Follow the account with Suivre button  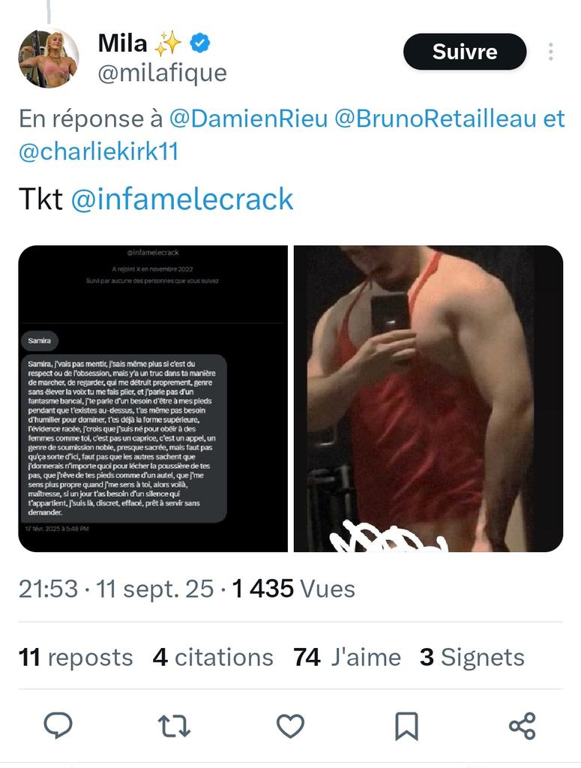[x=465, y=52]
